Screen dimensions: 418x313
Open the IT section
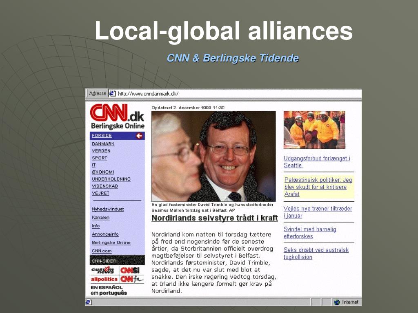pos(93,165)
